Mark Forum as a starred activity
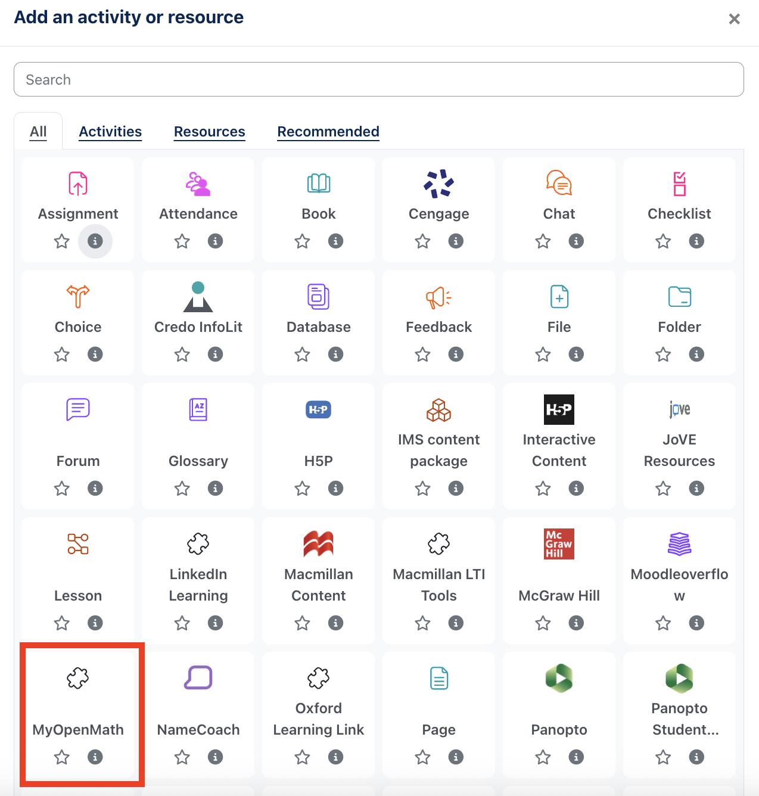This screenshot has height=796, width=759. (62, 489)
